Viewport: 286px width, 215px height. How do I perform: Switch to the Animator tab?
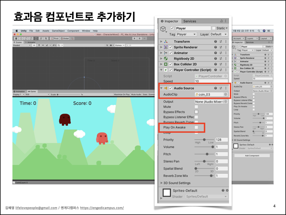[30, 42]
